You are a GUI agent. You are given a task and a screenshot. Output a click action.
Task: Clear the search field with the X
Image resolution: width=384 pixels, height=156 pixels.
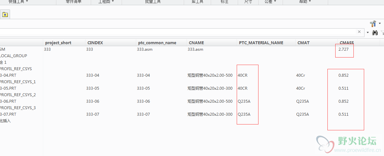359,32
